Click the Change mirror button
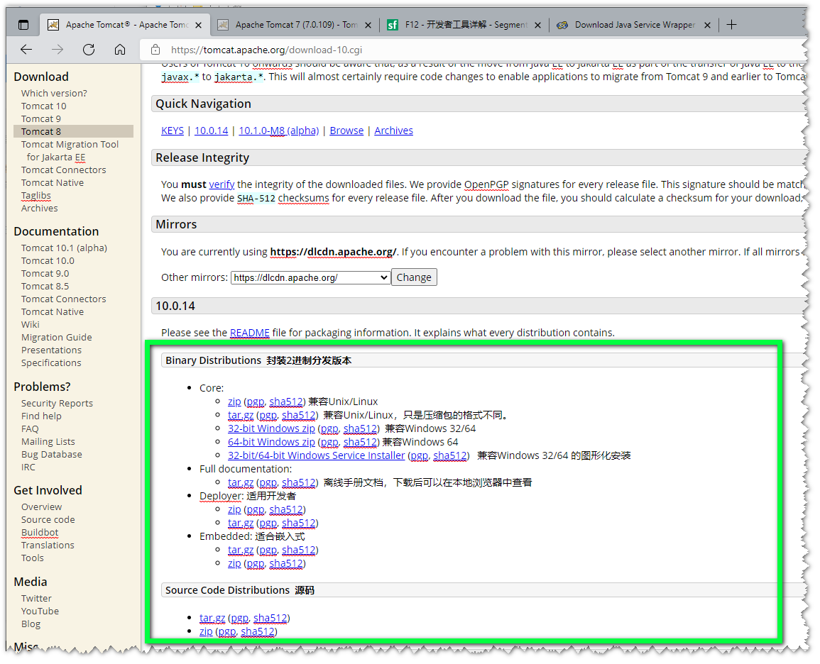 [414, 277]
